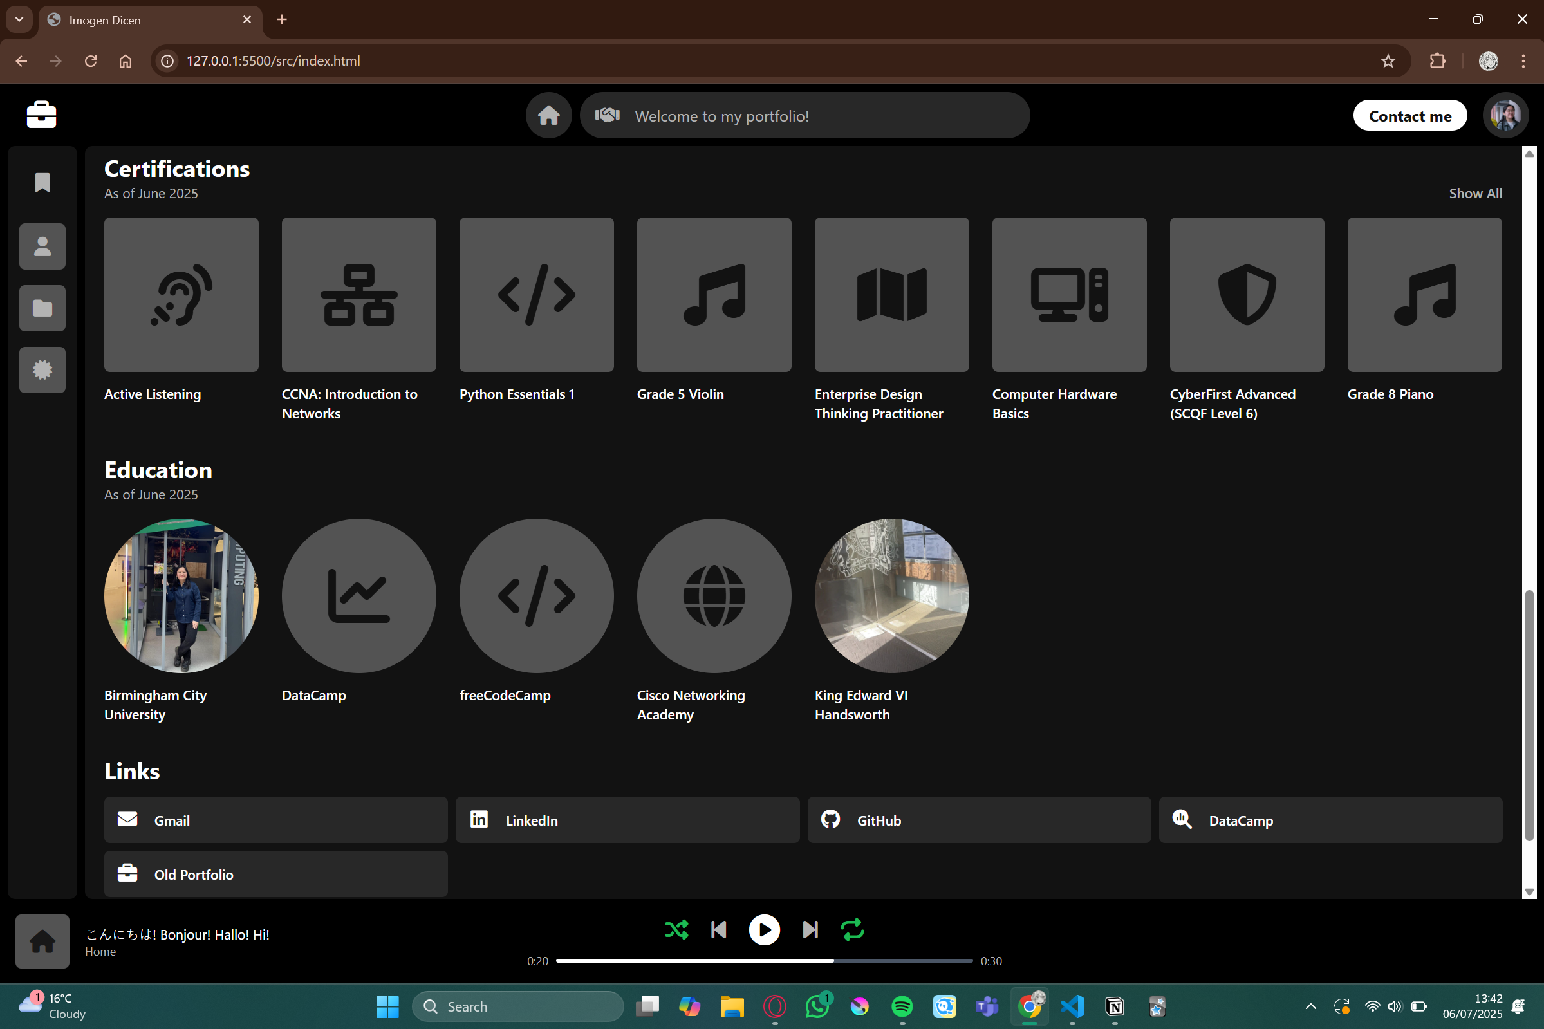This screenshot has height=1029, width=1544.
Task: Open the Birmingham City University thumbnail
Action: (x=181, y=596)
